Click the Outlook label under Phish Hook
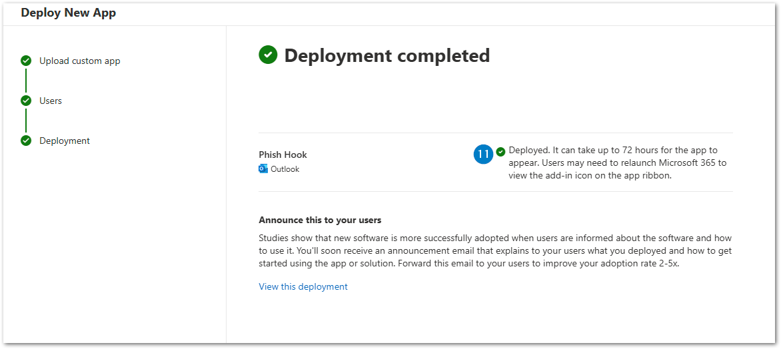The width and height of the screenshot is (781, 349). tap(285, 169)
